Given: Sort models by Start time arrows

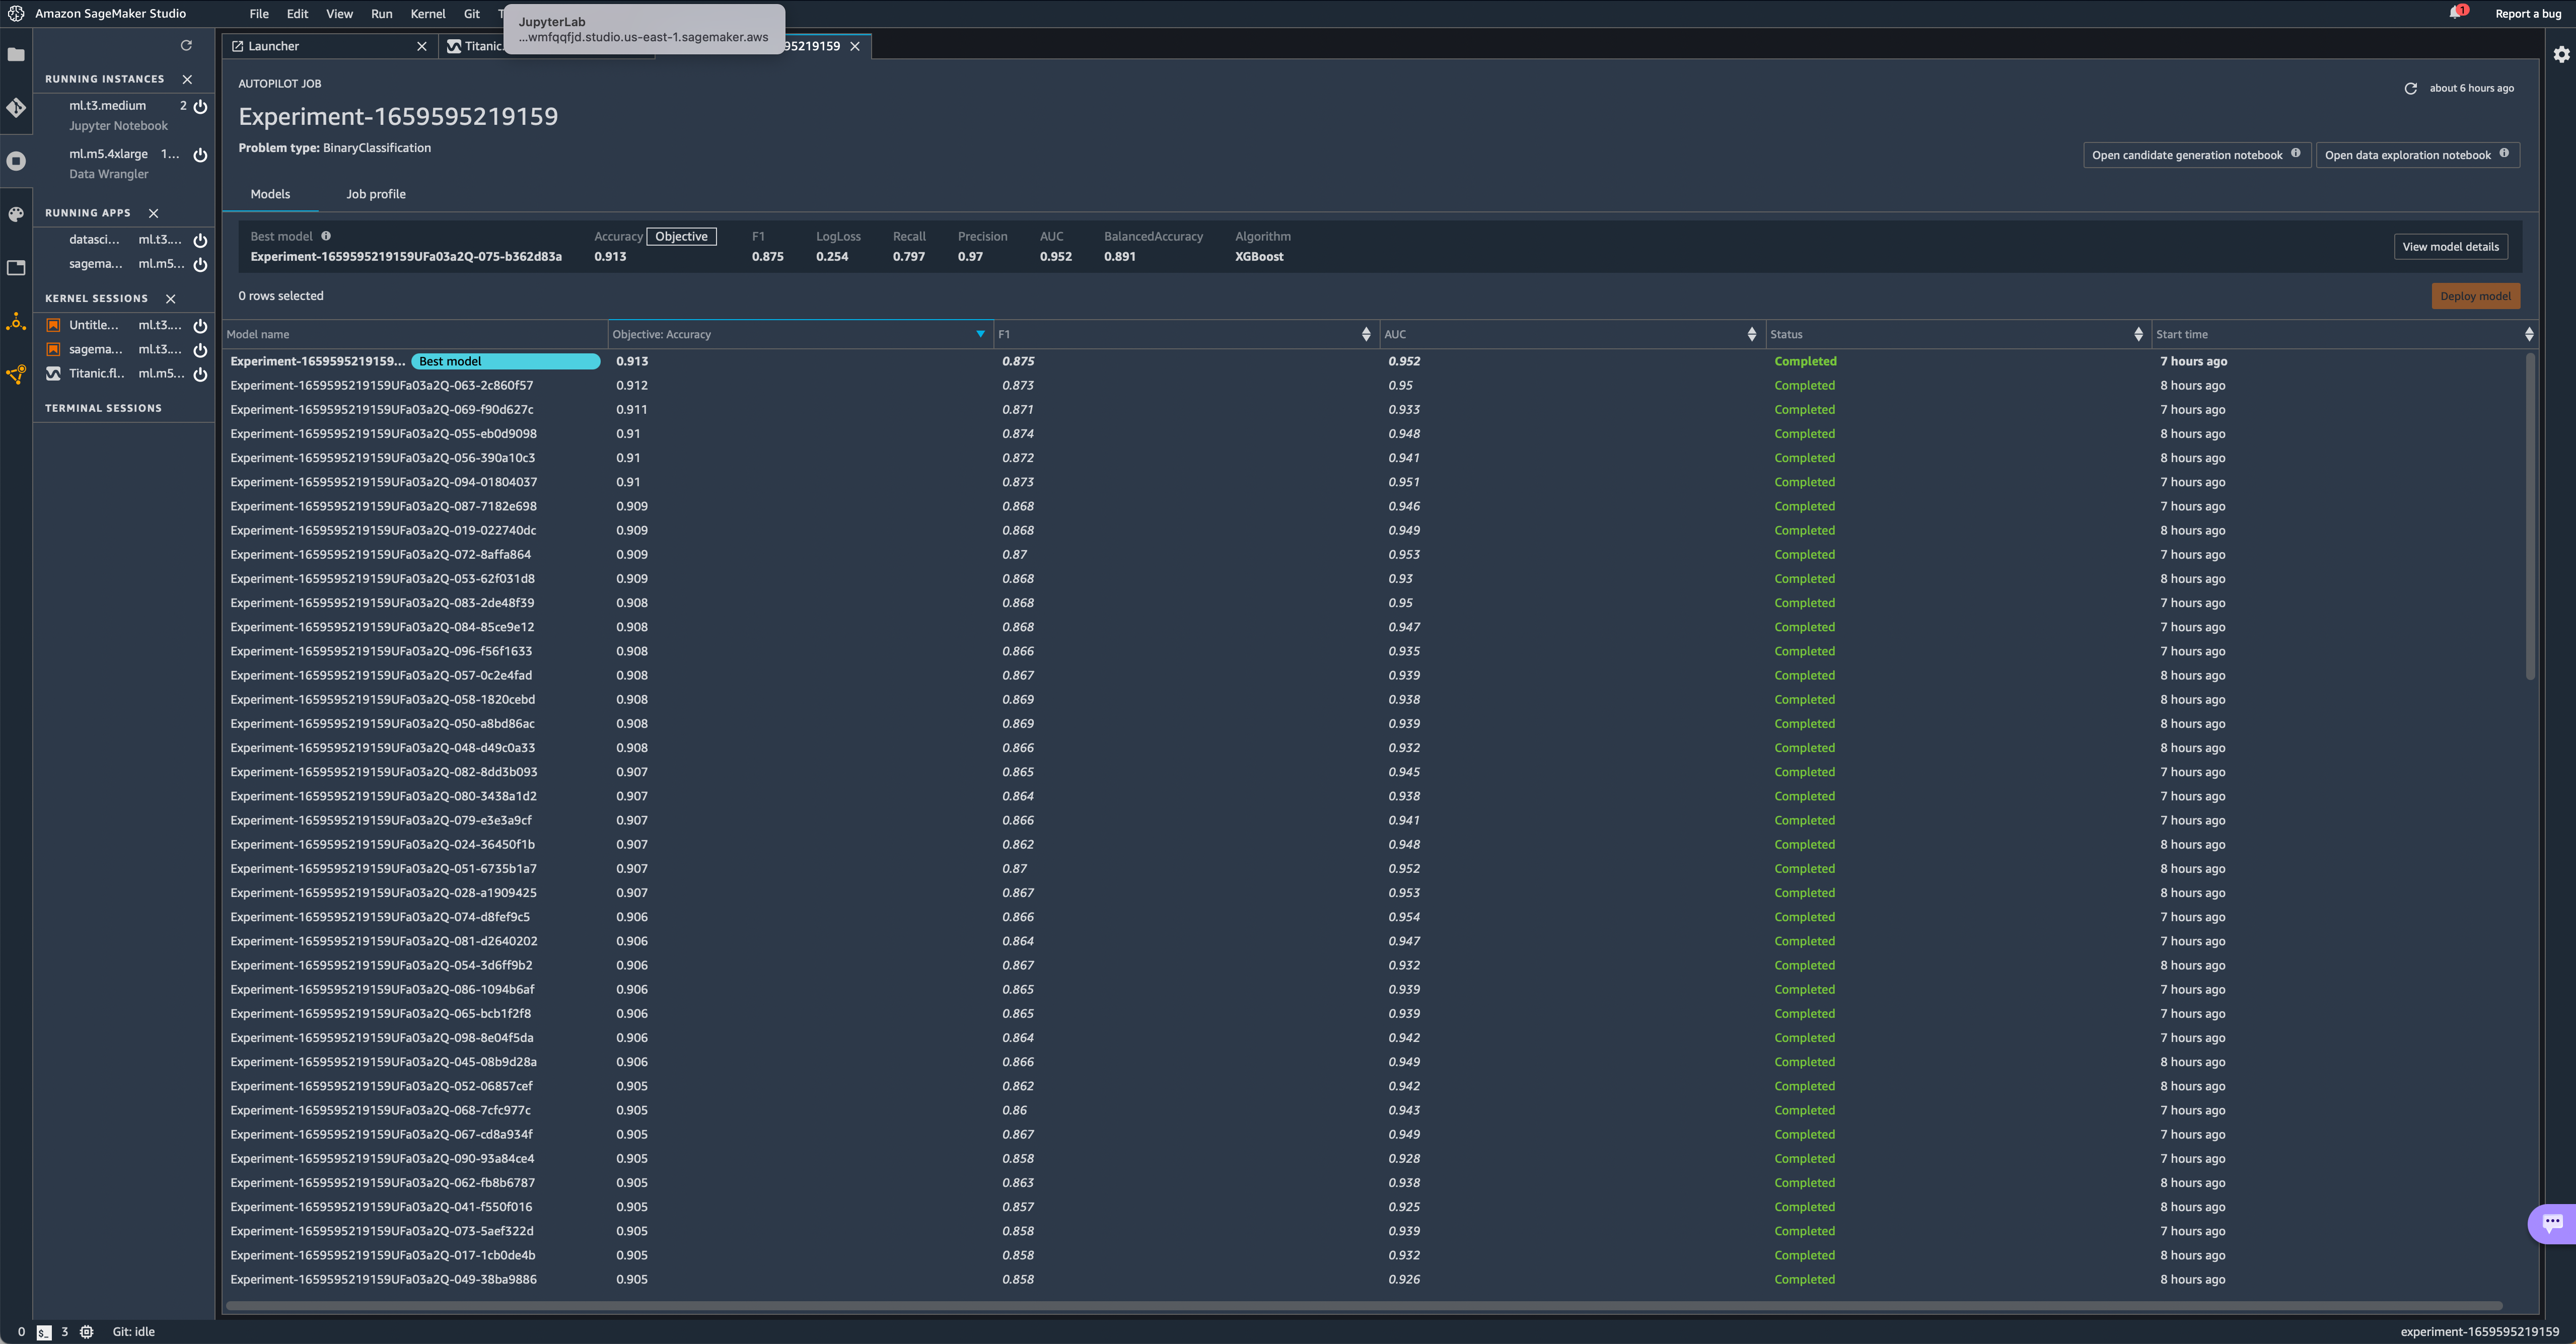Looking at the screenshot, I should point(2529,334).
